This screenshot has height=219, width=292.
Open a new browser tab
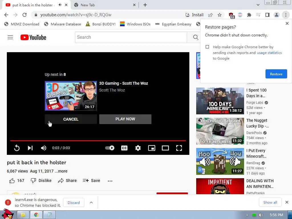[x=145, y=5]
